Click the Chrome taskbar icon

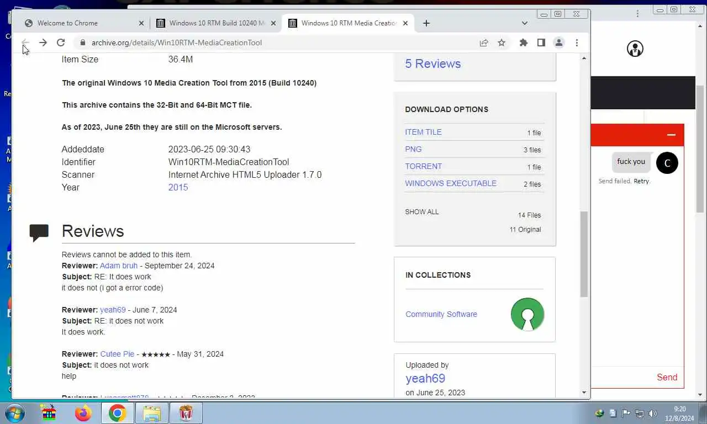(117, 413)
